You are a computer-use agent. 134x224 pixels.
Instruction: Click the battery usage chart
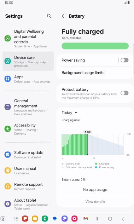(x=93, y=144)
